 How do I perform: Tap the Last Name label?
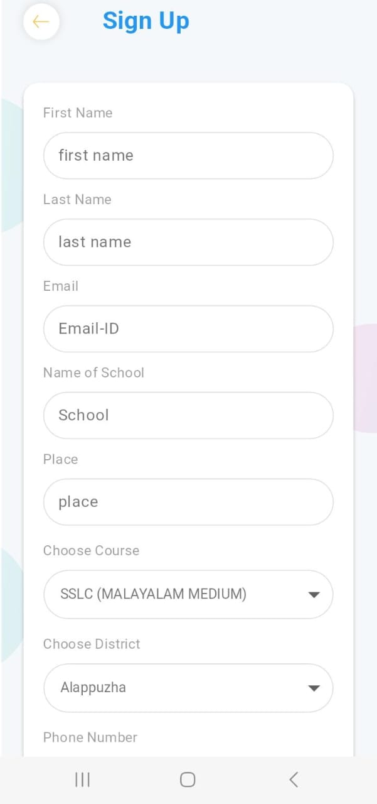click(x=77, y=200)
